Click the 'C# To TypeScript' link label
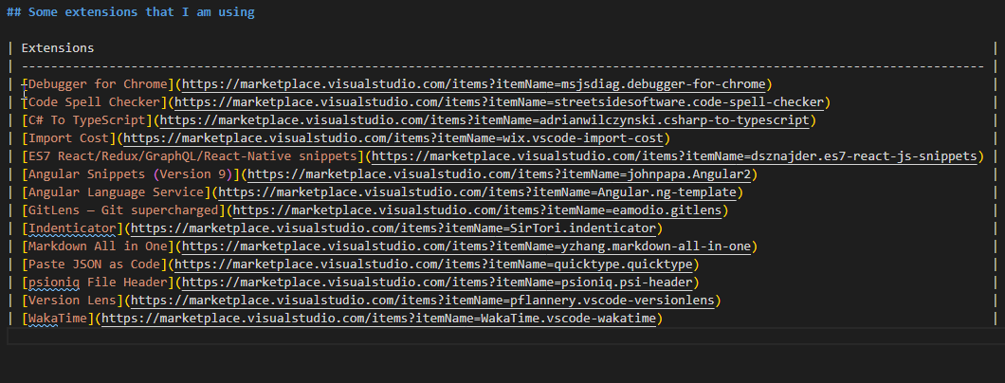This screenshot has width=1005, height=383. [86, 119]
